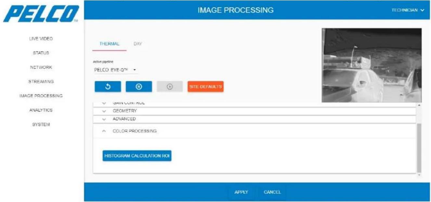The image size is (431, 202).
Task: Click the scrollbar down arrow
Action: point(419,175)
